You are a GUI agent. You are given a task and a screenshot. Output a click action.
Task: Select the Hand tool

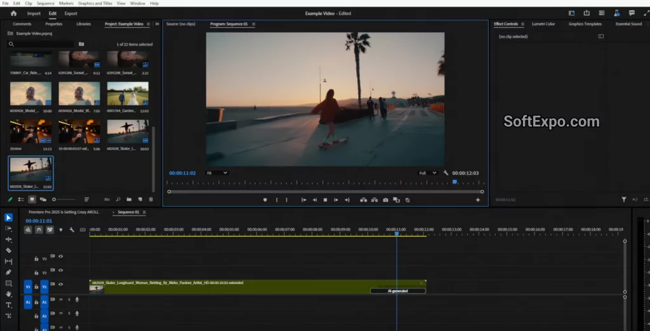click(8, 294)
